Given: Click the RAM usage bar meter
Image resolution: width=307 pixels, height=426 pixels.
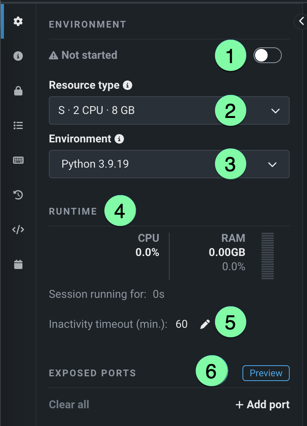Looking at the screenshot, I should coord(268,256).
